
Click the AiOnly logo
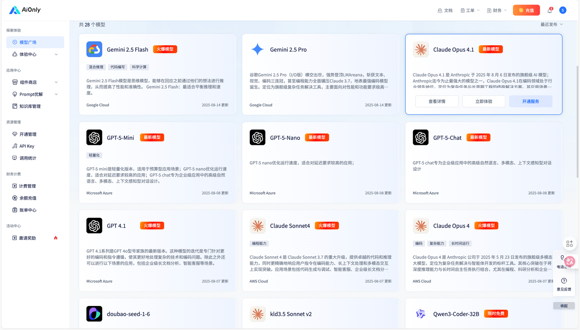pos(25,10)
